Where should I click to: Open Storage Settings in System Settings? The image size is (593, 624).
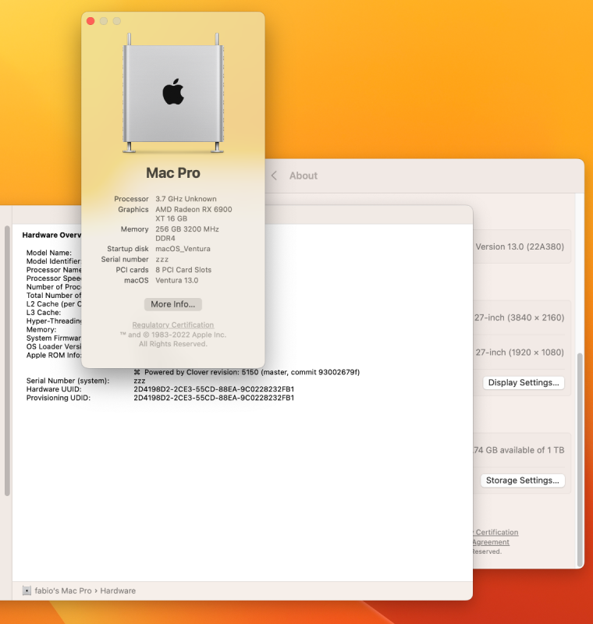(522, 480)
